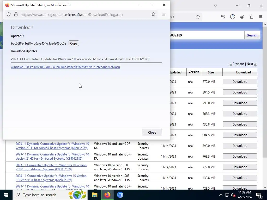This screenshot has height=200, width=267.
Task: Open Cumulative Update 21H2 x86-based Systems link
Action: click(51, 178)
